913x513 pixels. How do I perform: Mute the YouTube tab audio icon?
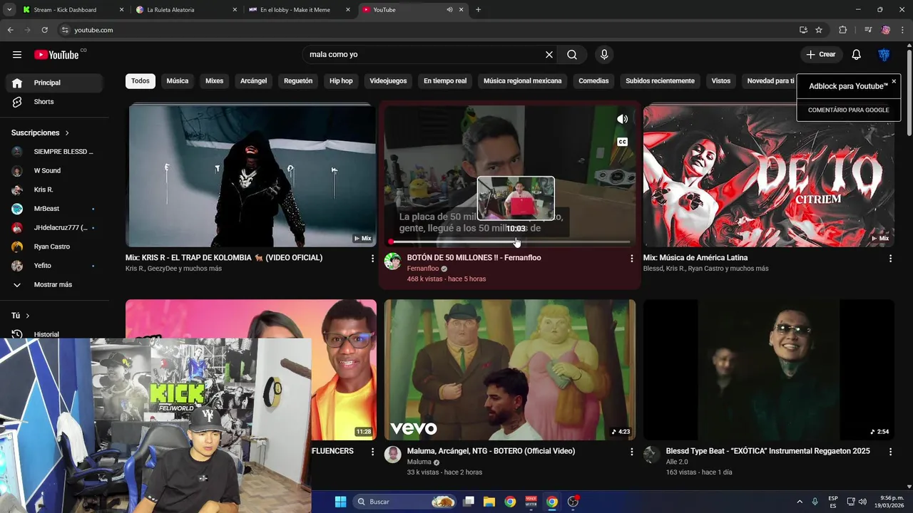449,10
